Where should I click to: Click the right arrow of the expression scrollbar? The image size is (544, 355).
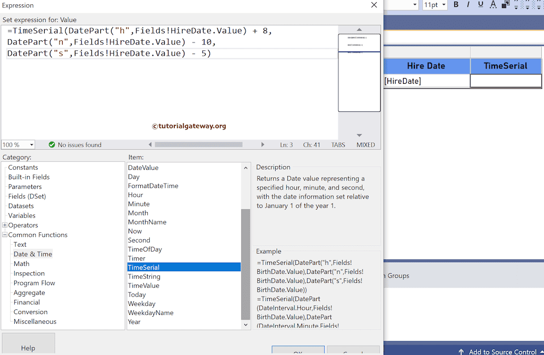(x=263, y=144)
